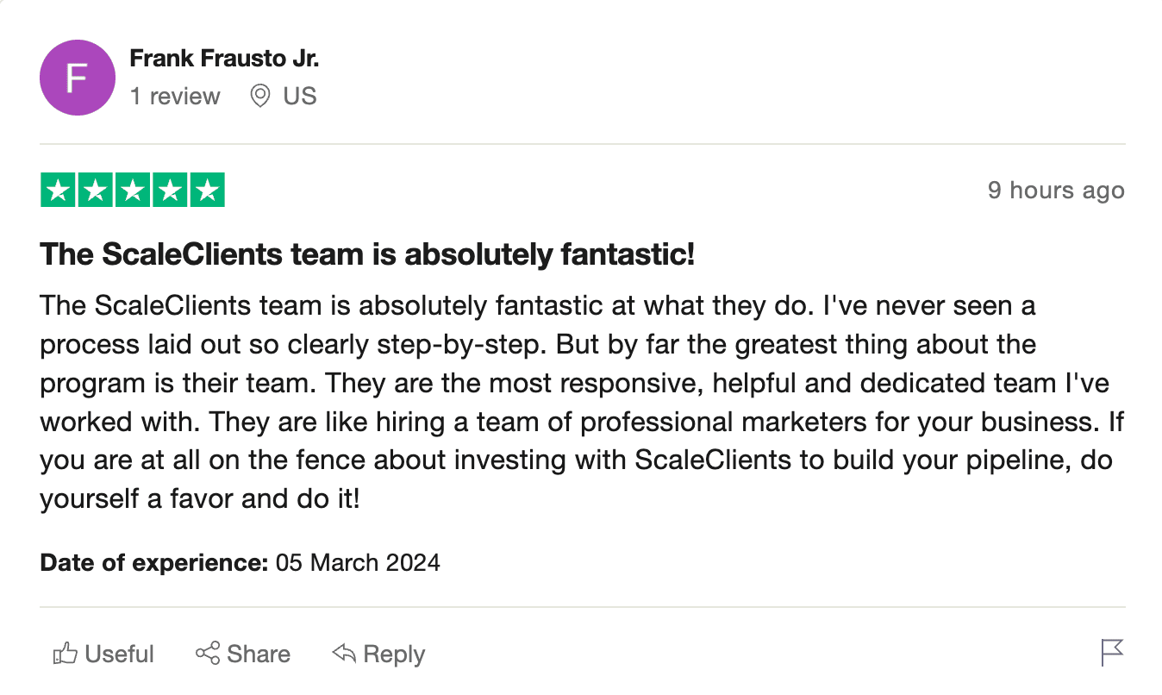Open the review title about ScaleClients team
Screen dimensions: 1162x695
366,254
